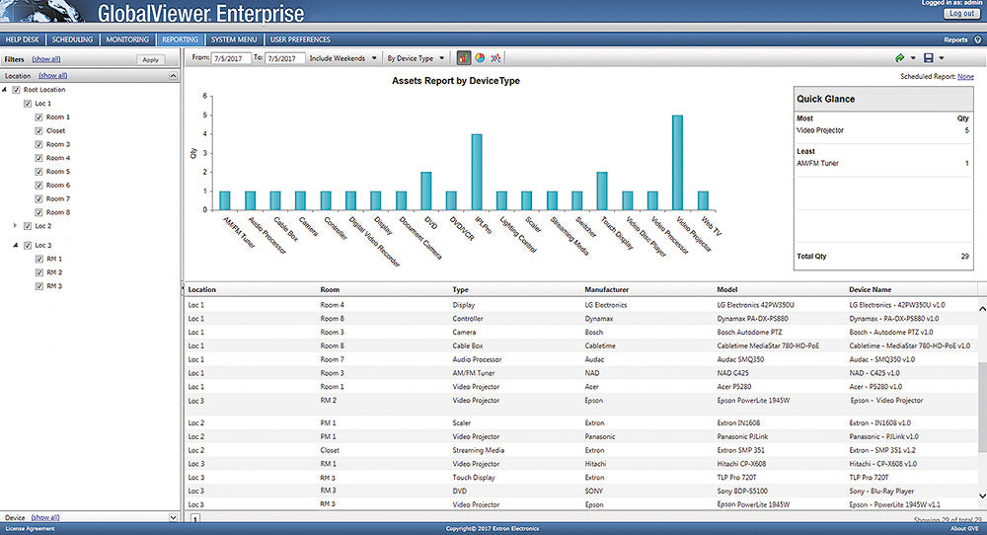Click the table scrollbar down arrow
Image resolution: width=987 pixels, height=535 pixels.
[x=982, y=497]
